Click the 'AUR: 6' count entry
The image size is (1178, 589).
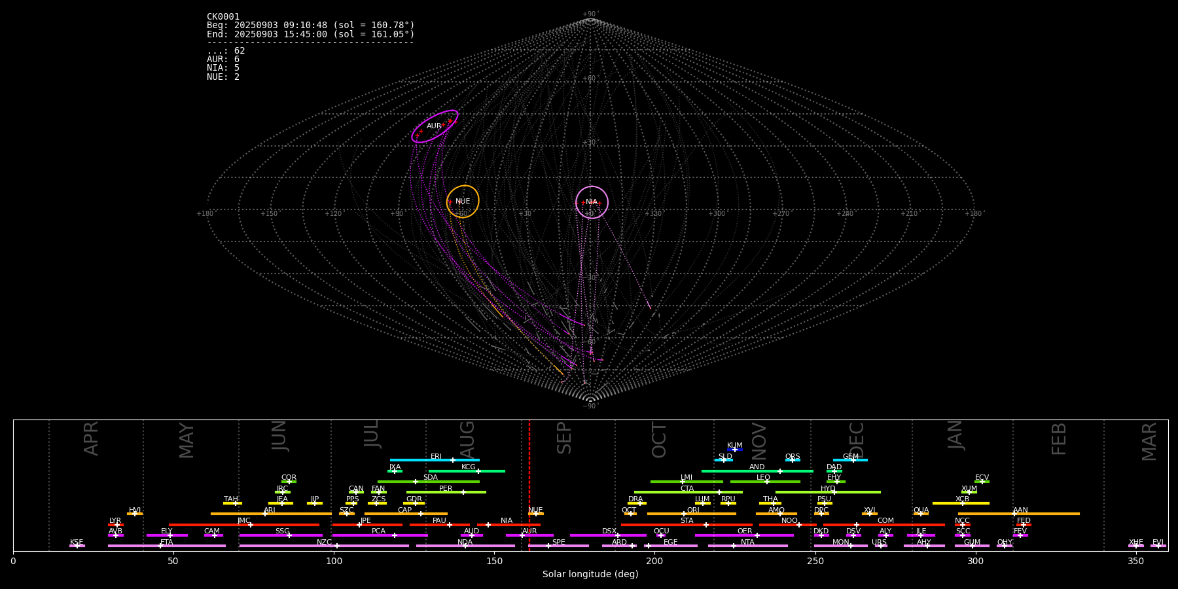223,60
